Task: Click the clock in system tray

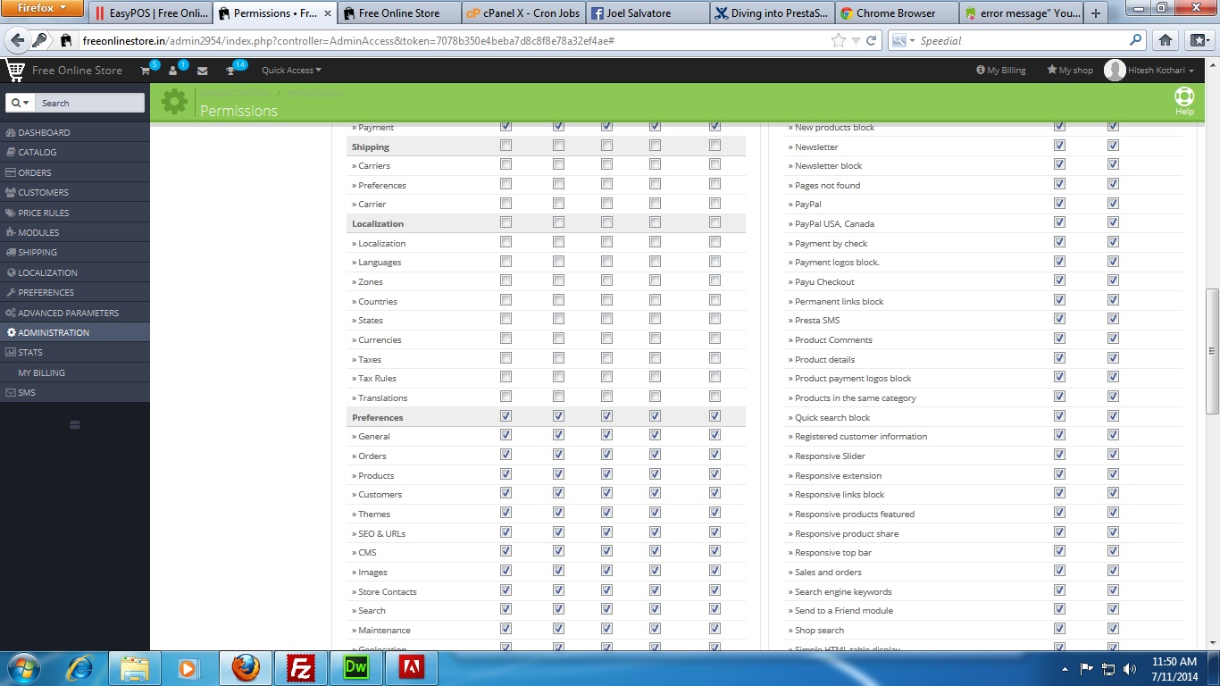Action: pyautogui.click(x=1174, y=668)
